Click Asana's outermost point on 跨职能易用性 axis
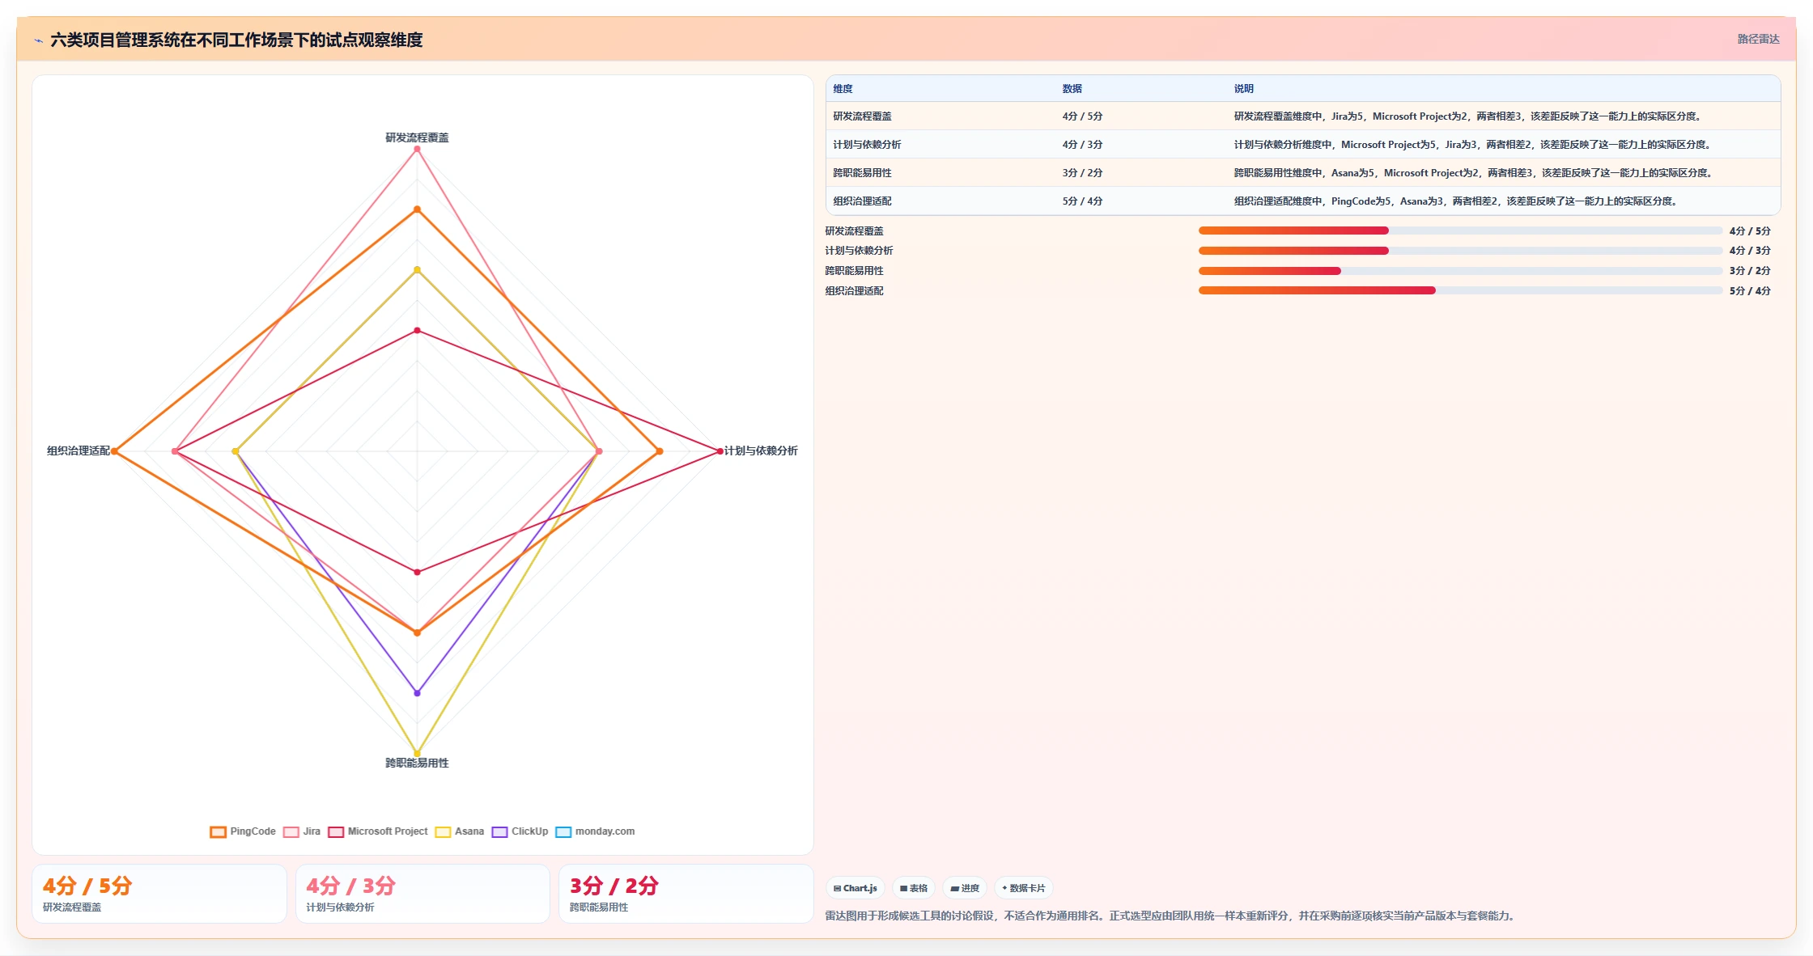Viewport: 1813px width, 956px height. coord(417,754)
